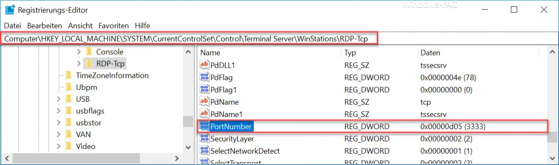Select the Console folder icon
Viewport: 559px width, 165px height.
(88, 52)
